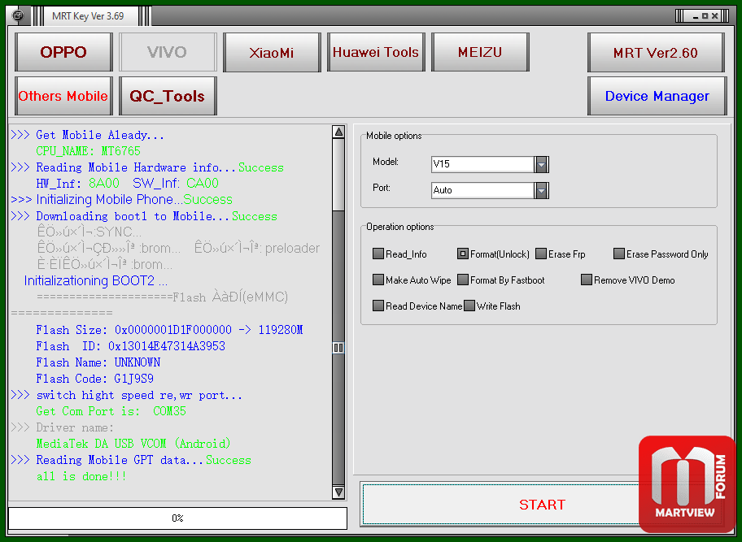742x542 pixels.
Task: Enable the Erase Frp checkbox
Action: (541, 254)
